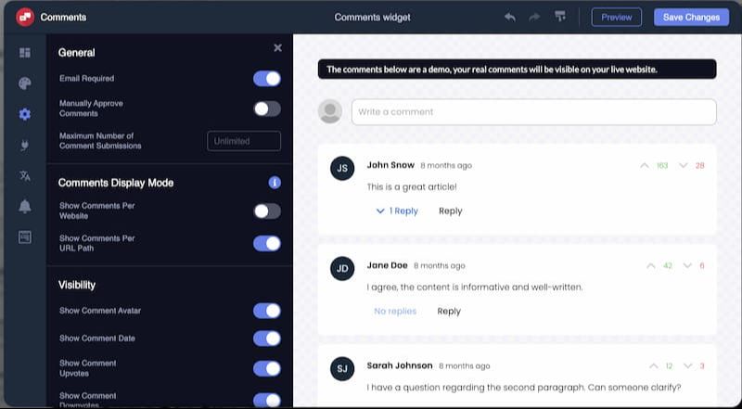The image size is (742, 409).
Task: Click the Preview button
Action: pyautogui.click(x=616, y=18)
